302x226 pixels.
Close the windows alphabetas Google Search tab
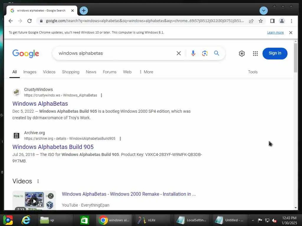(x=73, y=11)
